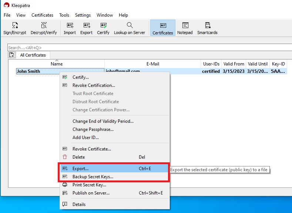Choose Print Secret Key... in context menu
Viewport: 292px width, 213px height.
pyautogui.click(x=115, y=185)
